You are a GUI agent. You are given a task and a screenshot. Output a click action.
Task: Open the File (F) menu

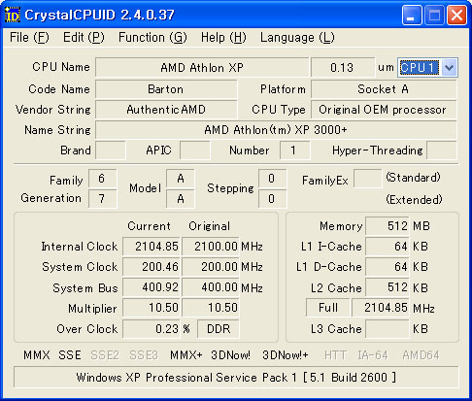(x=29, y=38)
